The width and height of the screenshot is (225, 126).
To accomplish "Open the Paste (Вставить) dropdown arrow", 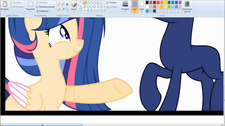I will coord(5,12).
